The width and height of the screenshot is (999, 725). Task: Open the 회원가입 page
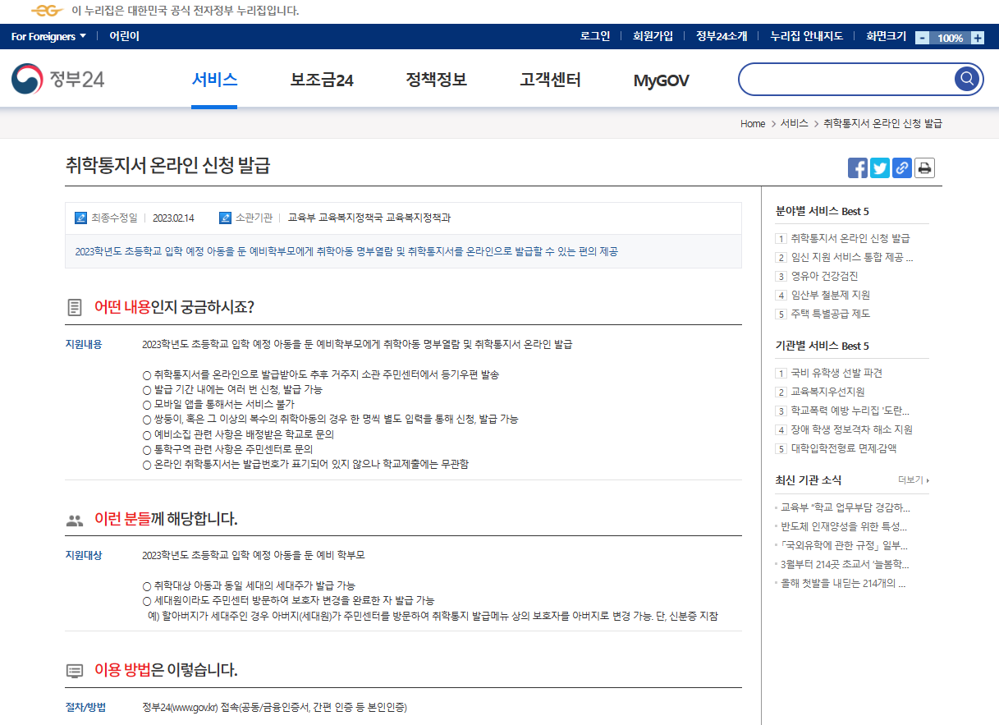653,36
